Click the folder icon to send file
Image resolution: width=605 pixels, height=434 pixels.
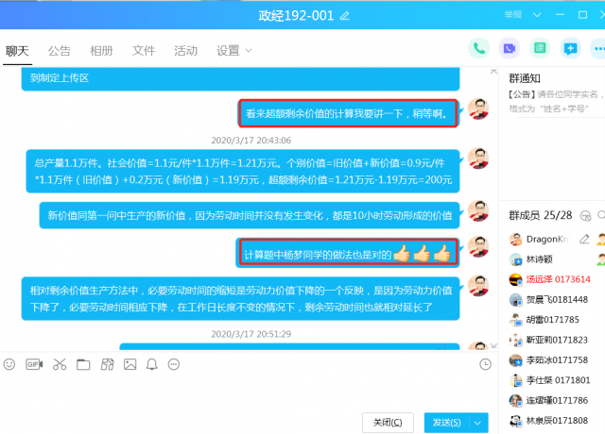click(x=82, y=364)
